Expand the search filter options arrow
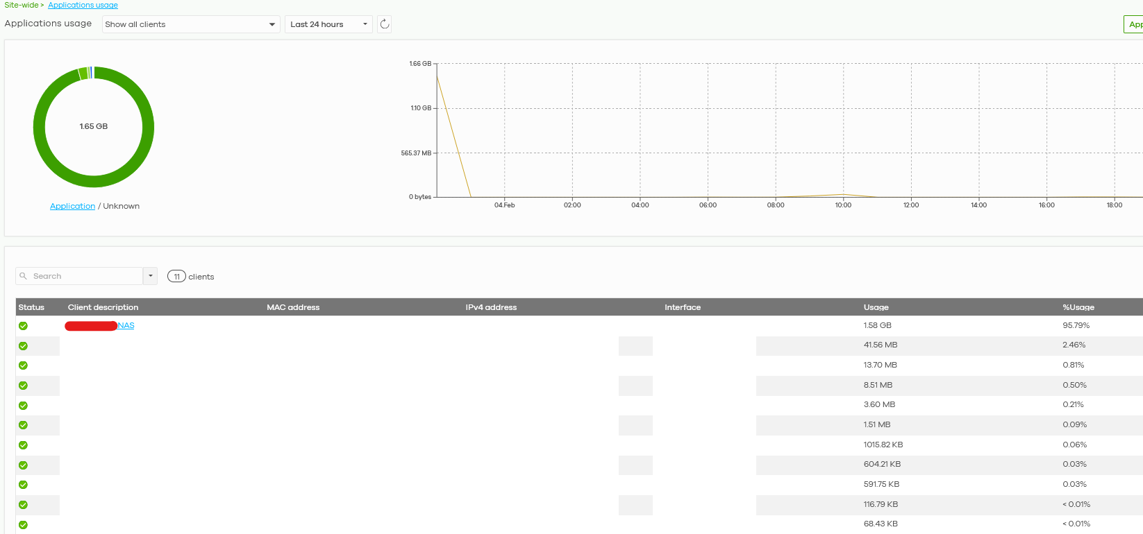The height and width of the screenshot is (534, 1143). pos(150,276)
